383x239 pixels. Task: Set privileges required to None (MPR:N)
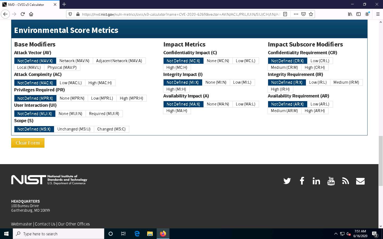[72, 98]
